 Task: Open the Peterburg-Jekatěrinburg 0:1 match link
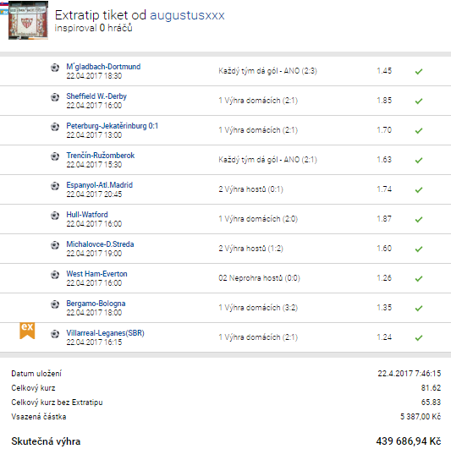113,126
